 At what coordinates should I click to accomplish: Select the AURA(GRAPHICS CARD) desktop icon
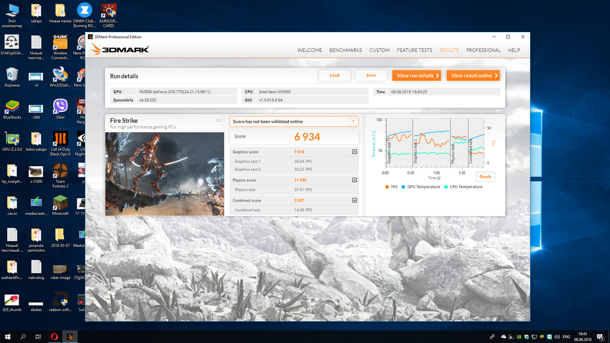click(x=108, y=15)
